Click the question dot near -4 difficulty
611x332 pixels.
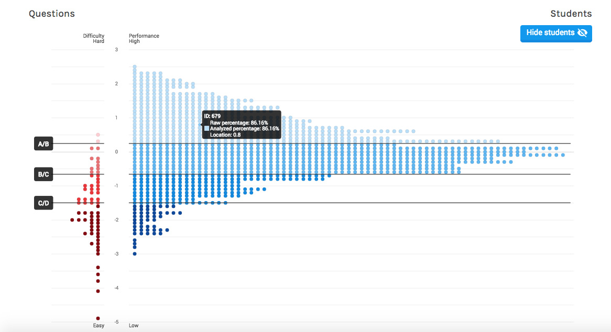[98, 291]
